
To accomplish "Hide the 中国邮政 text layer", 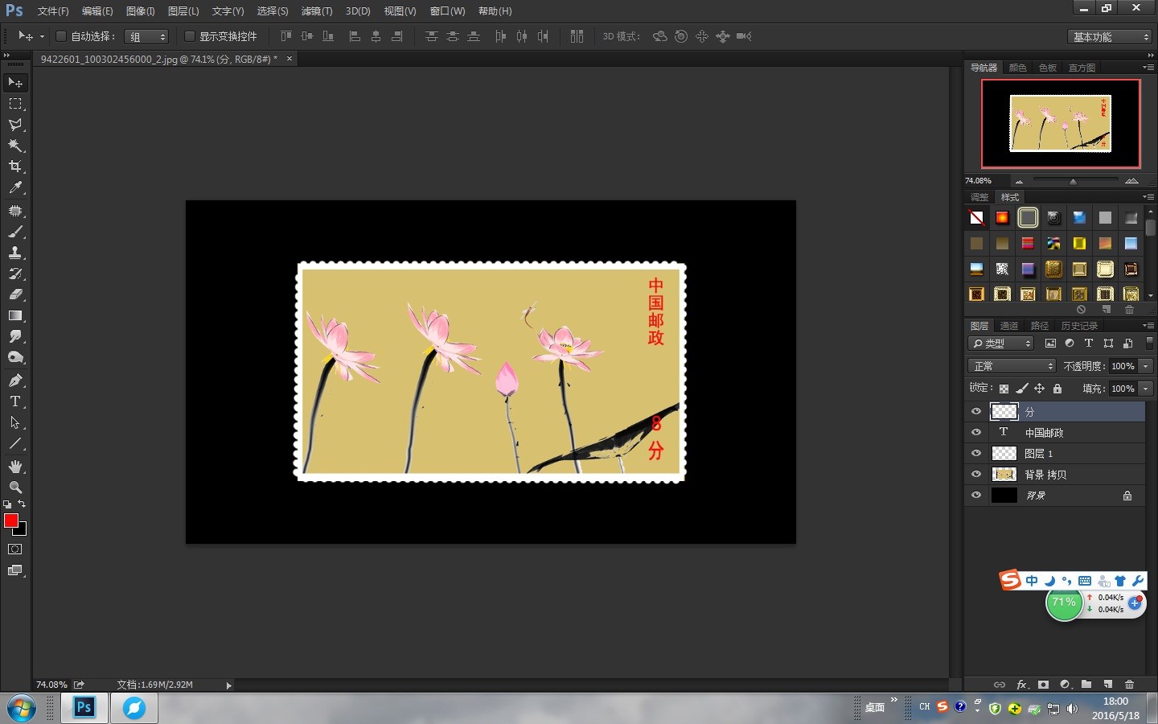I will coord(976,432).
